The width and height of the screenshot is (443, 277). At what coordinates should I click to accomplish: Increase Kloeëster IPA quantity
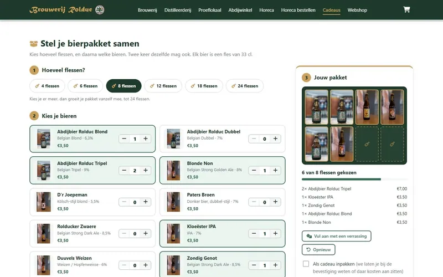coord(275,233)
